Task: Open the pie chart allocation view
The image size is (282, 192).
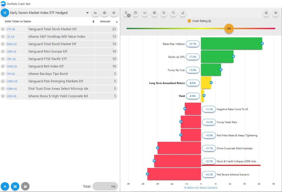Action: point(104,13)
